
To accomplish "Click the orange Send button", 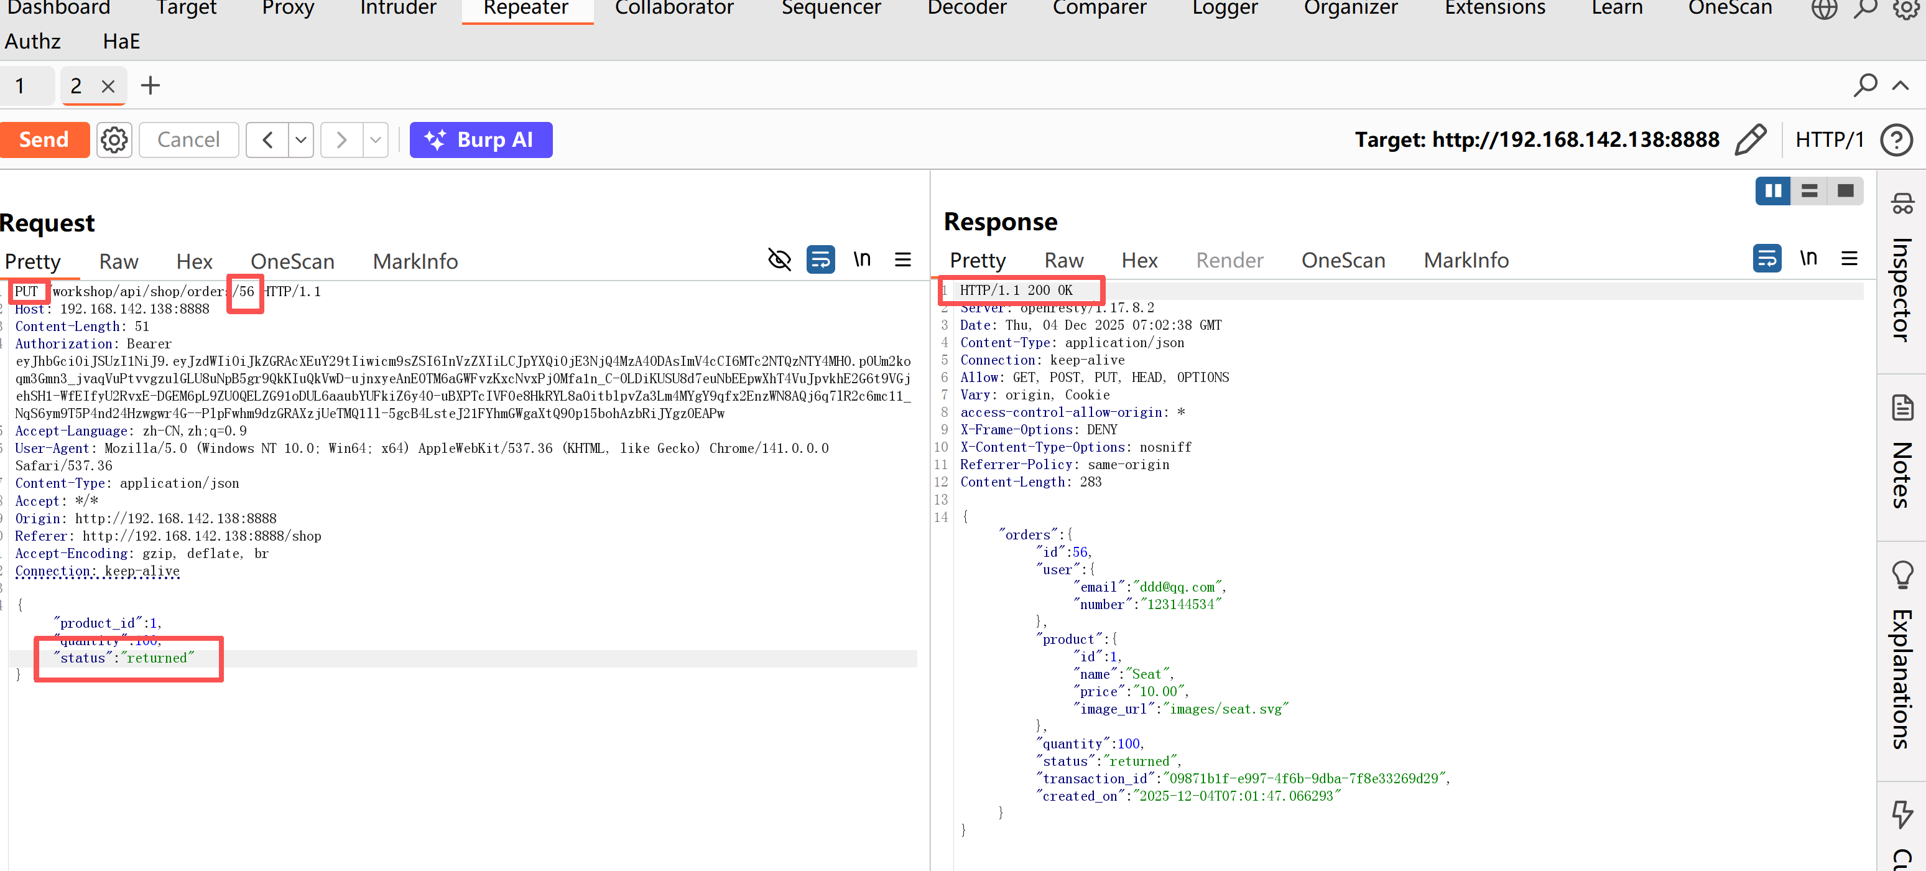I will click(x=44, y=140).
